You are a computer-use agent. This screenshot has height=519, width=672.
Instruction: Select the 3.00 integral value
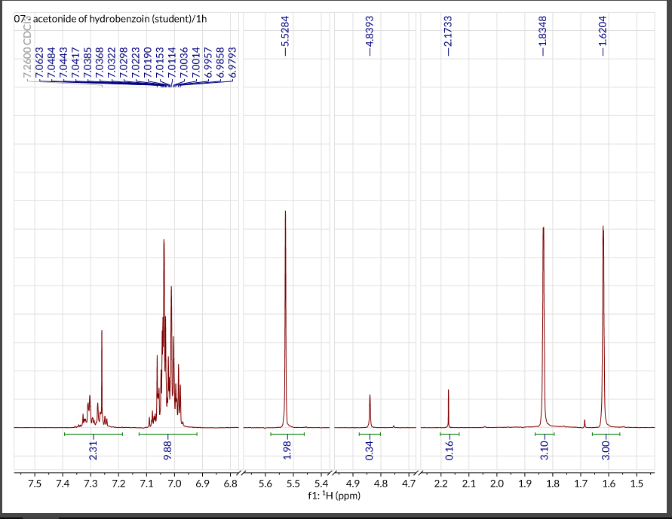(606, 450)
